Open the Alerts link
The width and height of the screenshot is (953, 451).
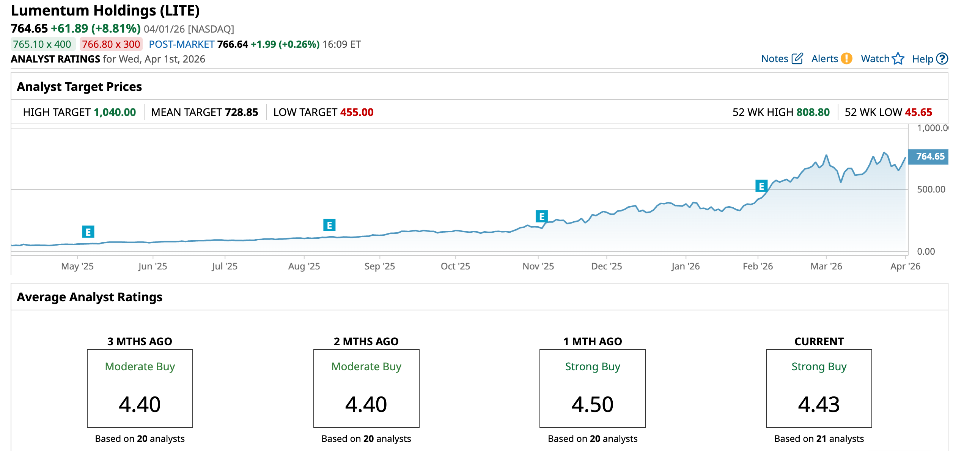(x=824, y=59)
